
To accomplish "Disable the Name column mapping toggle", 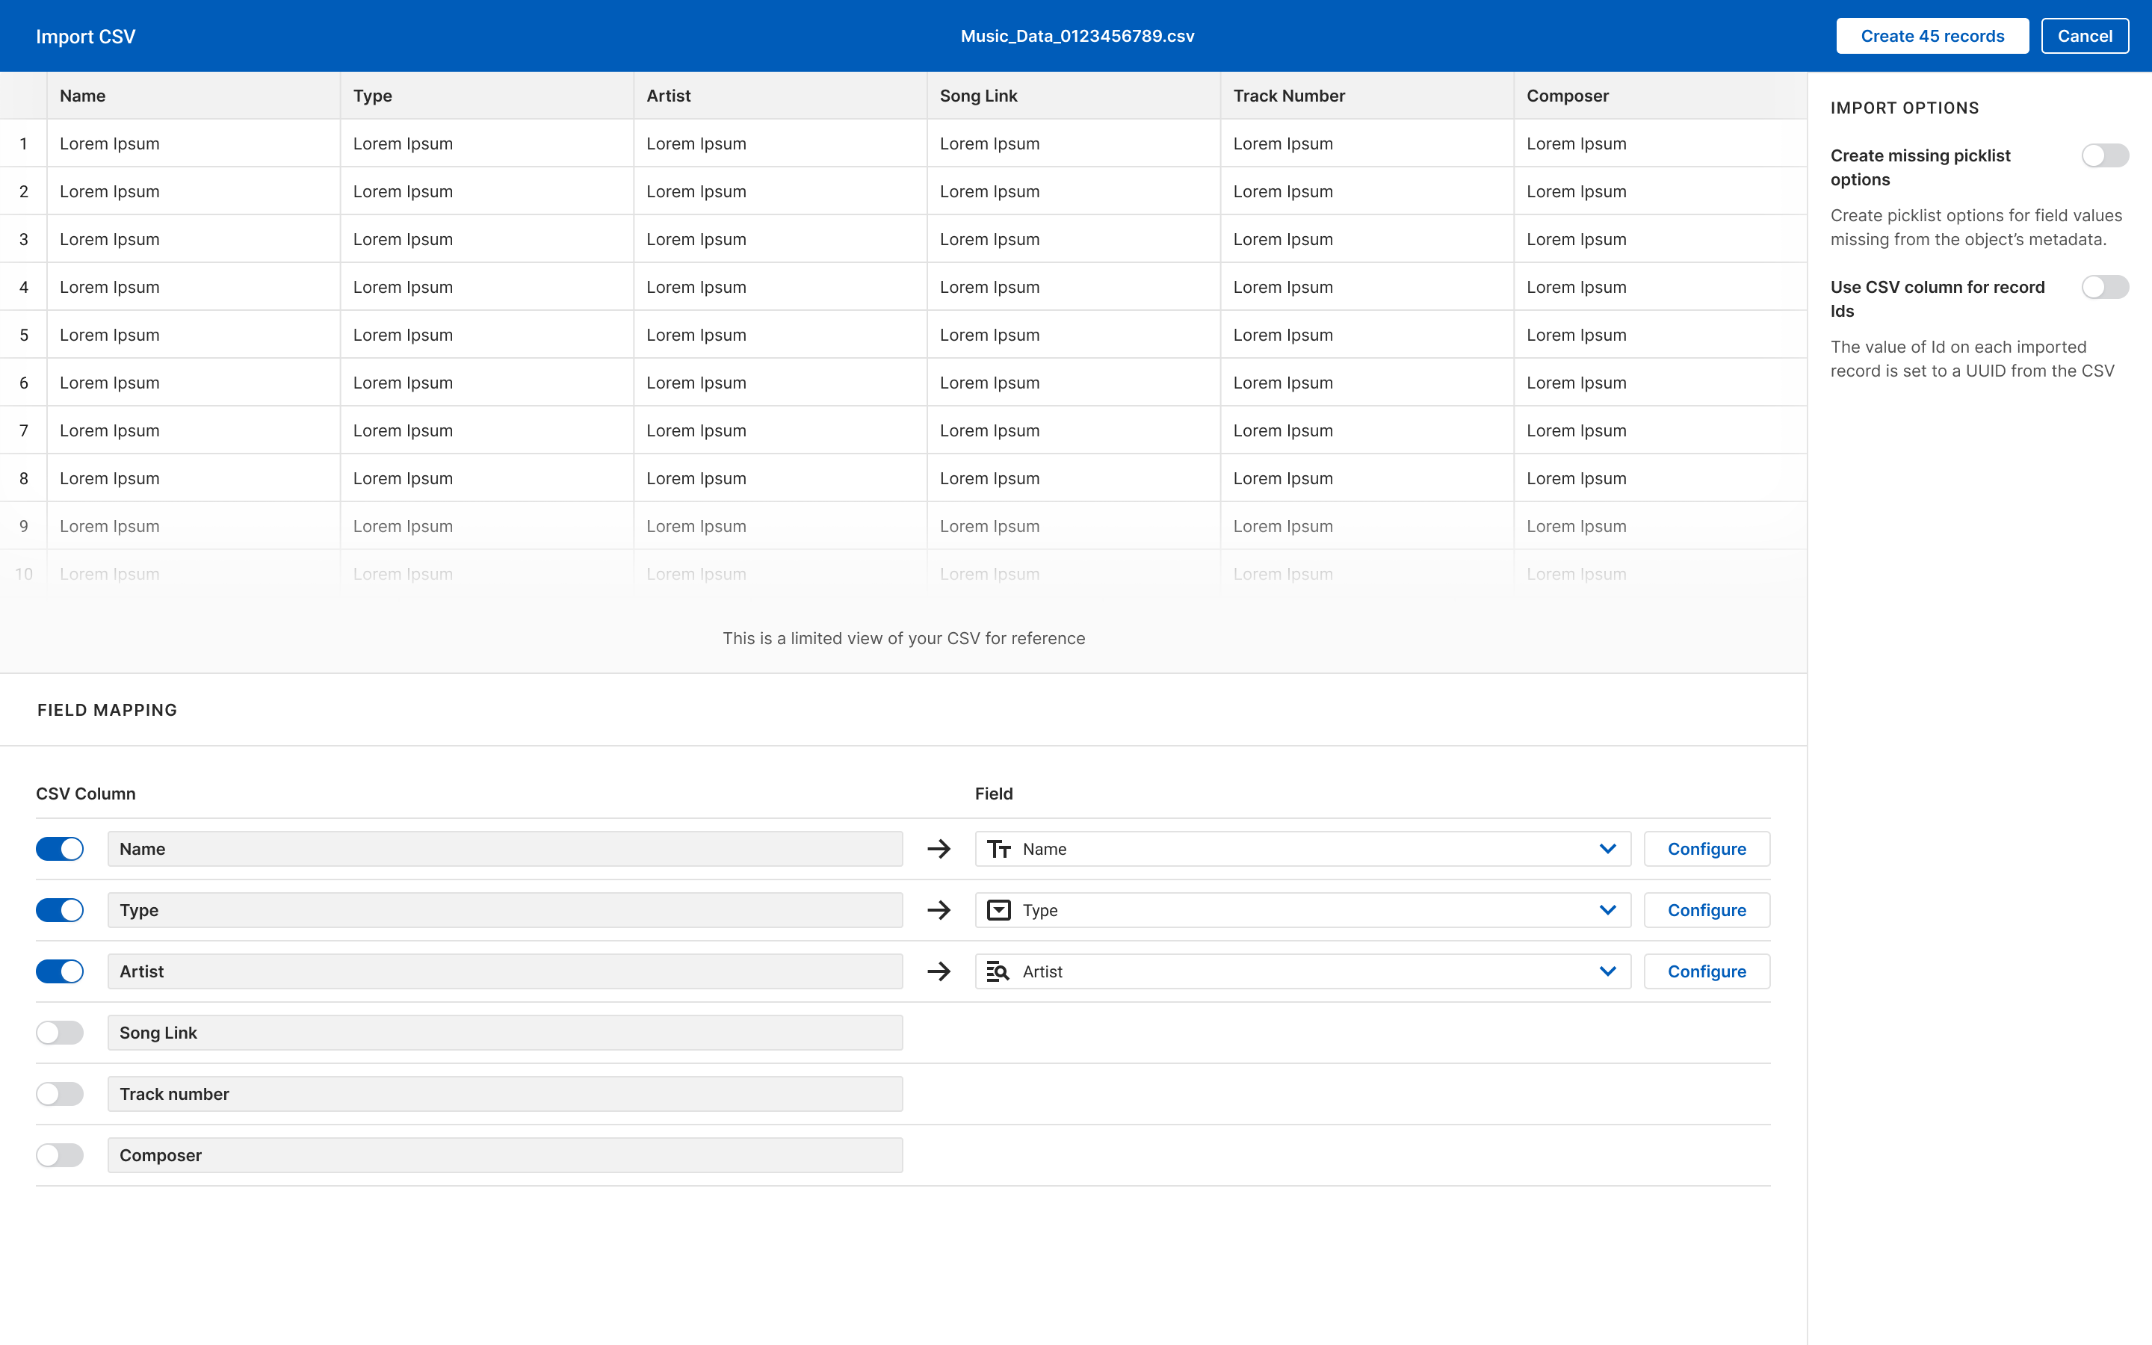I will coord(60,849).
